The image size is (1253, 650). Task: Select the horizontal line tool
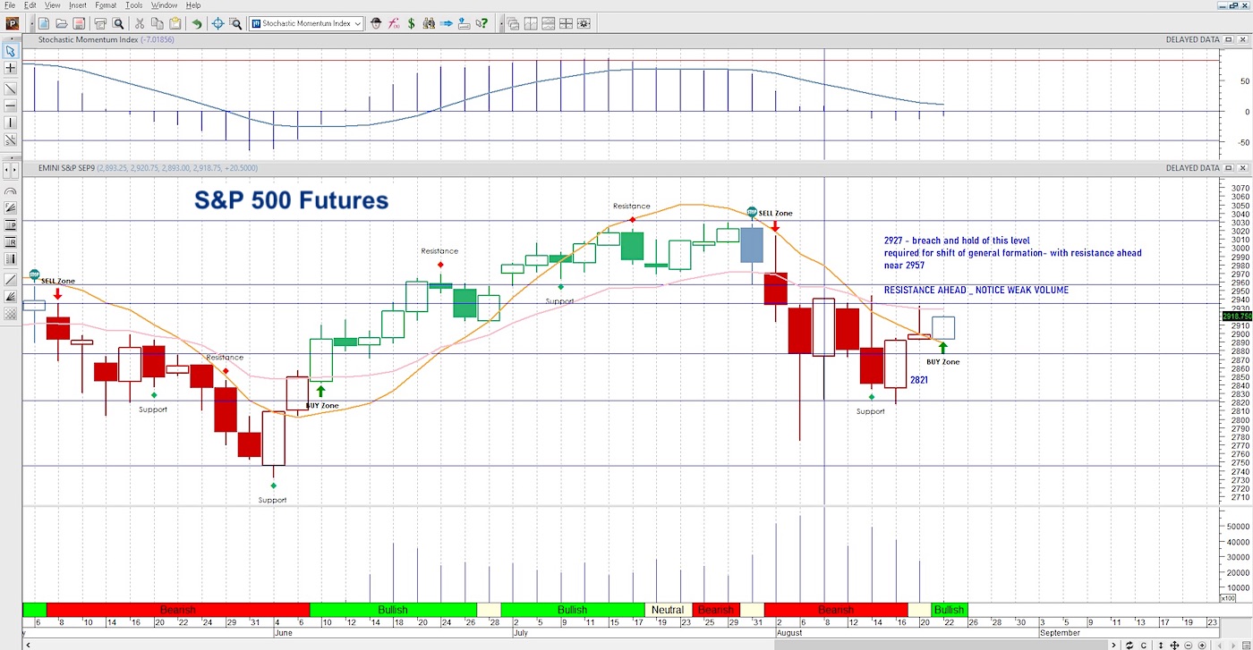[11, 106]
